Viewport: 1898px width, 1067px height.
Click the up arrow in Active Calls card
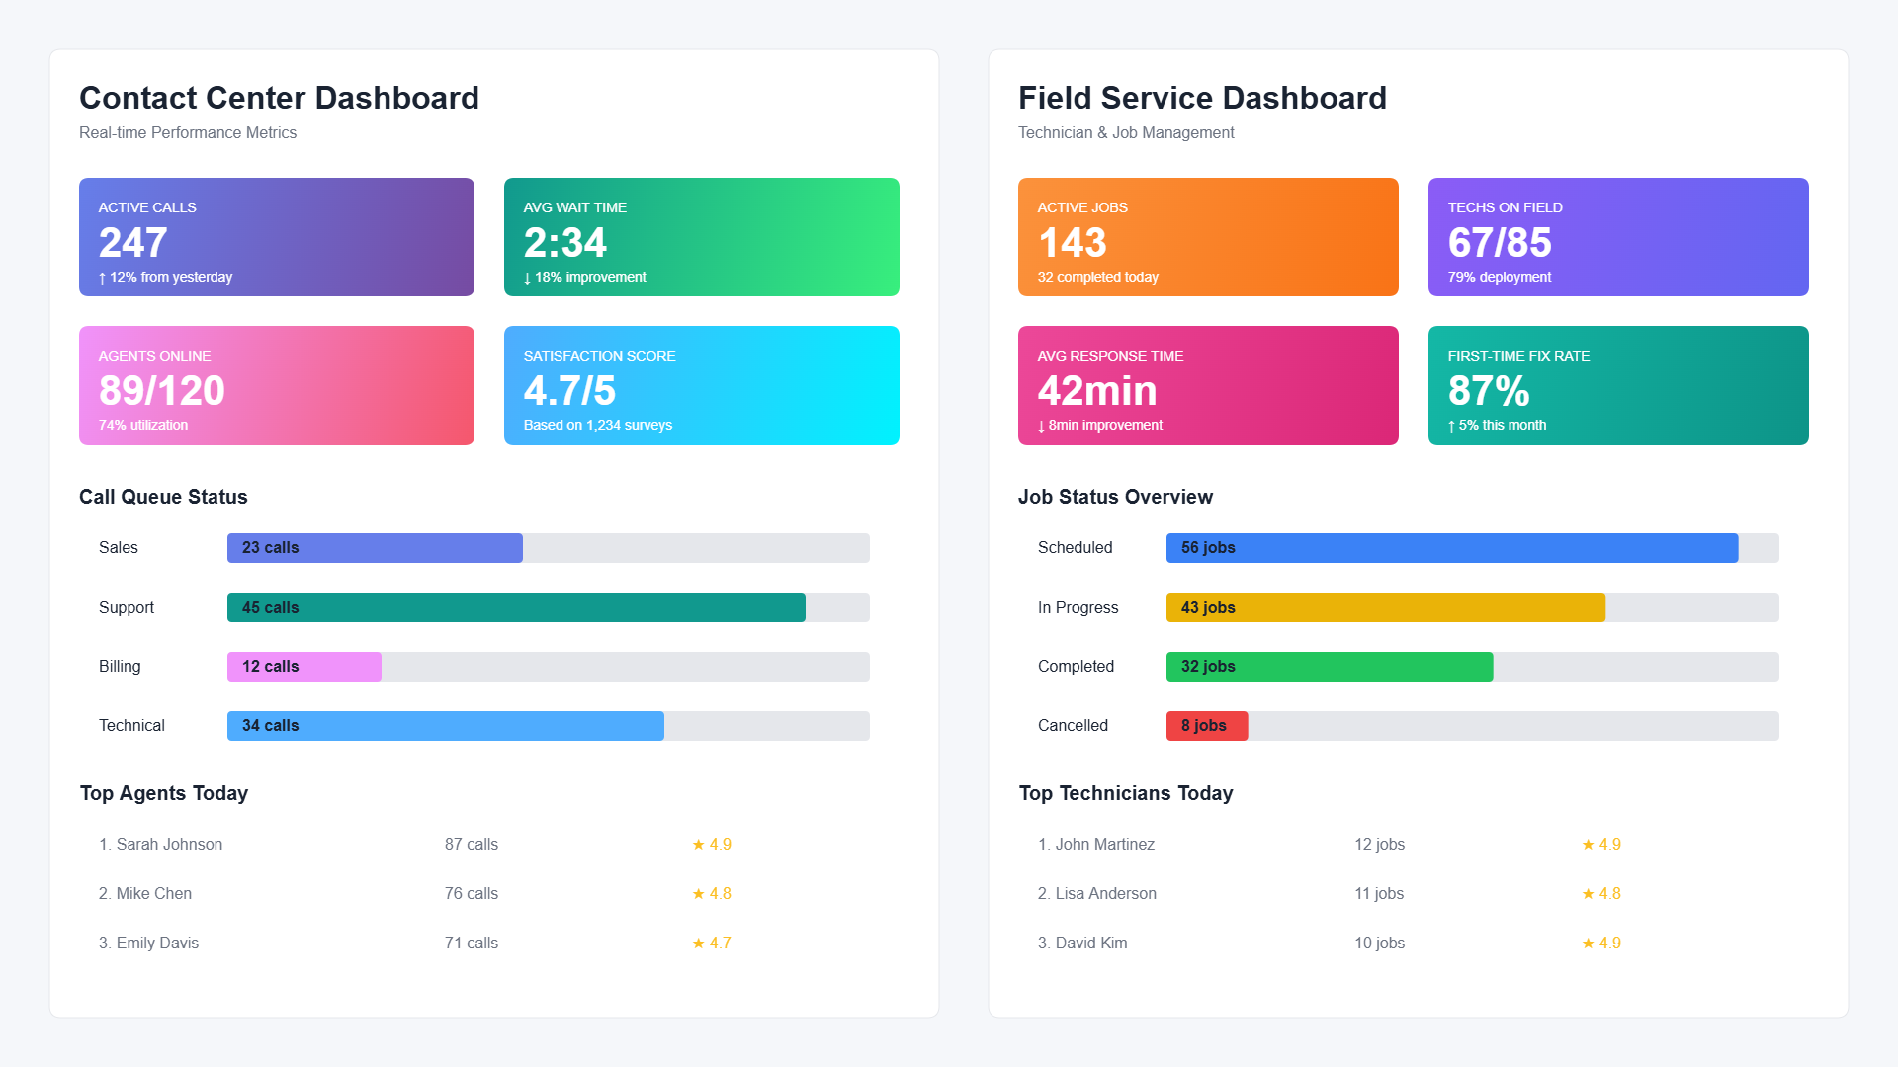102,278
